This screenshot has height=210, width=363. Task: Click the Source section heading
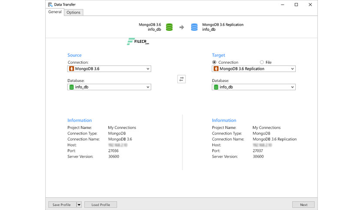click(75, 55)
